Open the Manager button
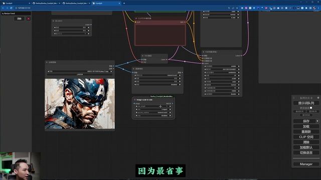The image size is (321, 180). click(x=306, y=164)
